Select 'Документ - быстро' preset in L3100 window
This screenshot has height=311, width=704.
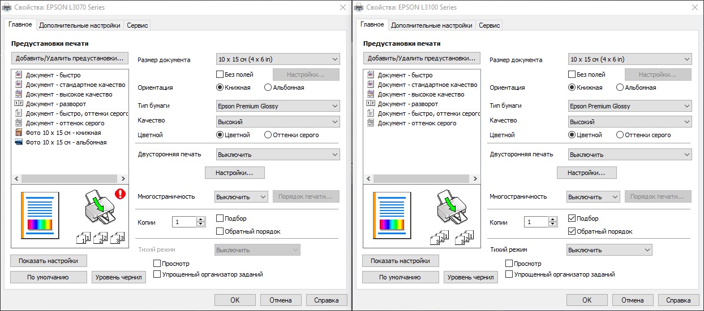coord(400,75)
